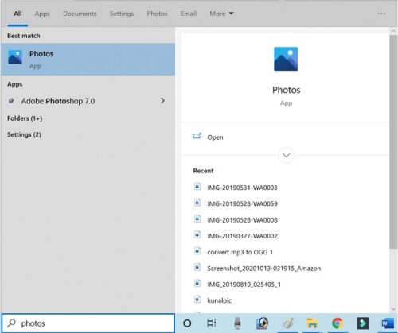Switch to the Apps tab
398x333 pixels.
pyautogui.click(x=42, y=14)
